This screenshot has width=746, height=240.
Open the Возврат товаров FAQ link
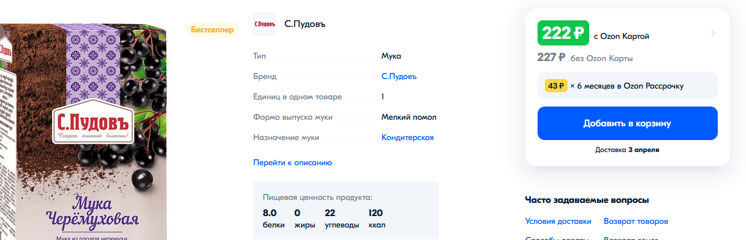[635, 221]
